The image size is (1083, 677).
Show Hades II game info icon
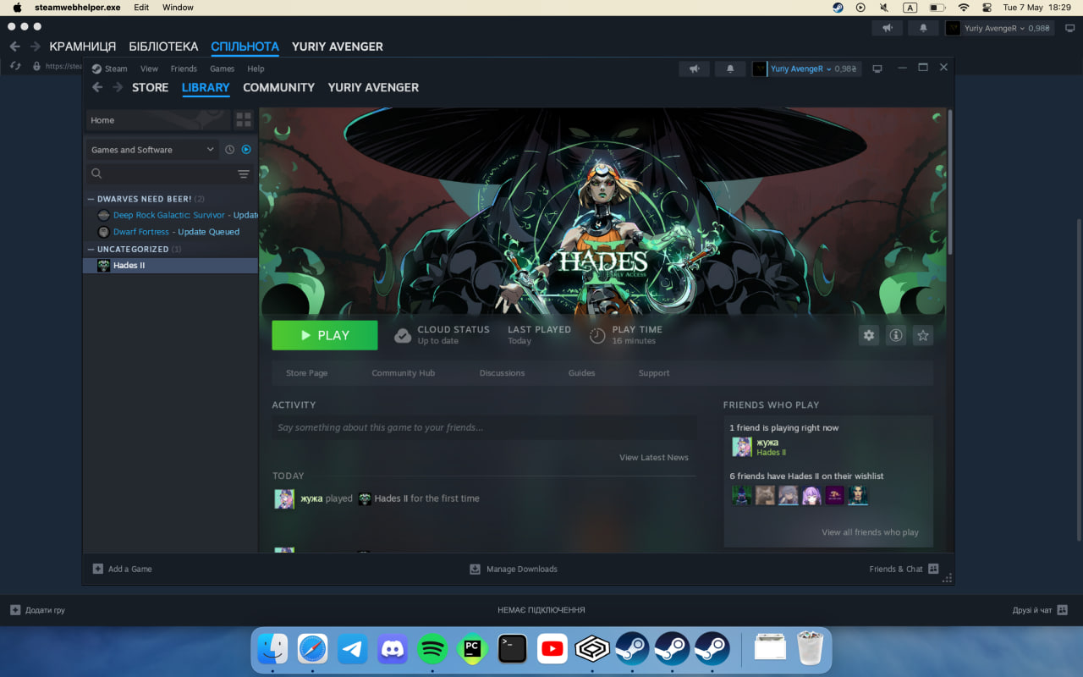pyautogui.click(x=896, y=335)
